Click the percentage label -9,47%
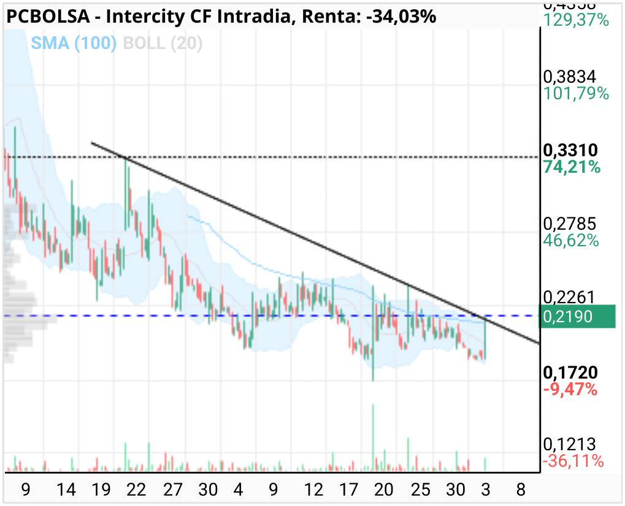Image resolution: width=625 pixels, height=506 pixels. click(x=570, y=390)
